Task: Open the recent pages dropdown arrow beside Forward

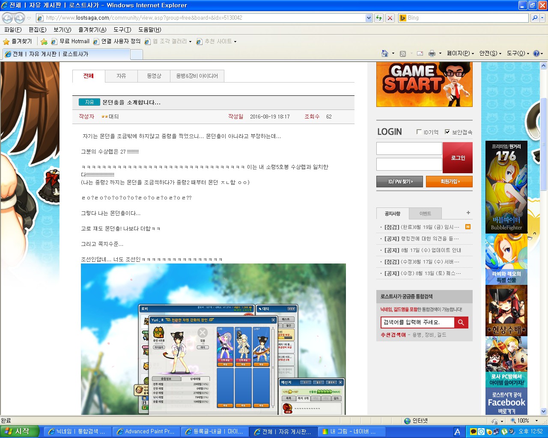Action: click(29, 18)
